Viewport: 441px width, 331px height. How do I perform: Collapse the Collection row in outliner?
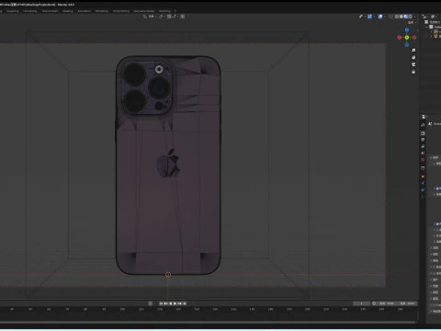point(427,27)
